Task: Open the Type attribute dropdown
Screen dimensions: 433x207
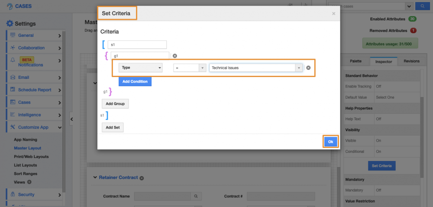Action: [x=140, y=68]
